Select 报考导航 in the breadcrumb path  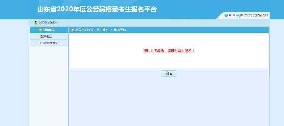(120, 30)
